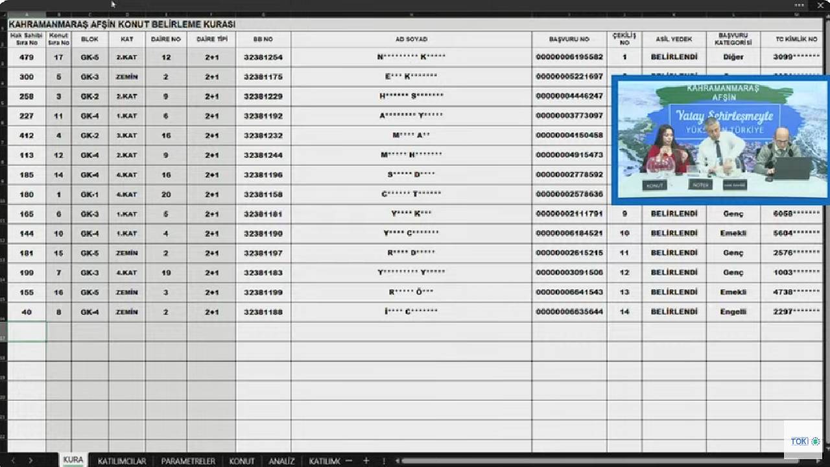The image size is (830, 467).
Task: Select the BAŞVURU NO header cell
Action: coord(569,39)
